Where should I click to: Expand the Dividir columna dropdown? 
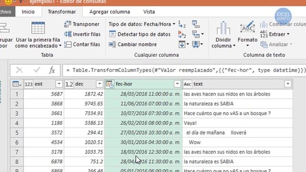pyautogui.click(x=234, y=46)
